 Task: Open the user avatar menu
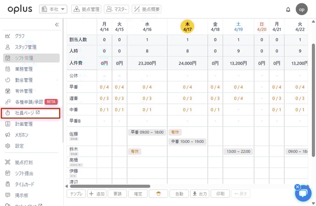pyautogui.click(x=302, y=9)
